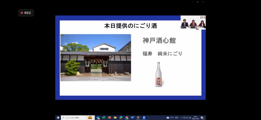The width and height of the screenshot is (261, 120).
Task: Click the slide title 本日提供のにごり酒
Action: (x=131, y=26)
